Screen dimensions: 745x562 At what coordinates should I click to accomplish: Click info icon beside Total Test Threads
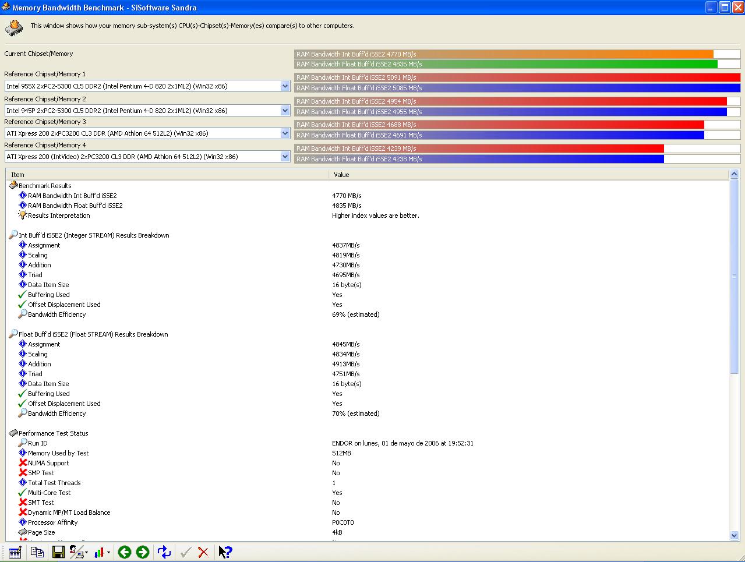click(23, 483)
